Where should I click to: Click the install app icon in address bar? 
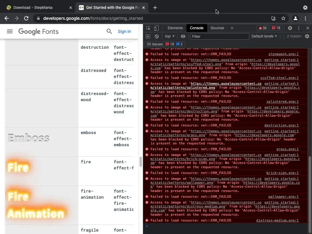pyautogui.click(x=274, y=18)
